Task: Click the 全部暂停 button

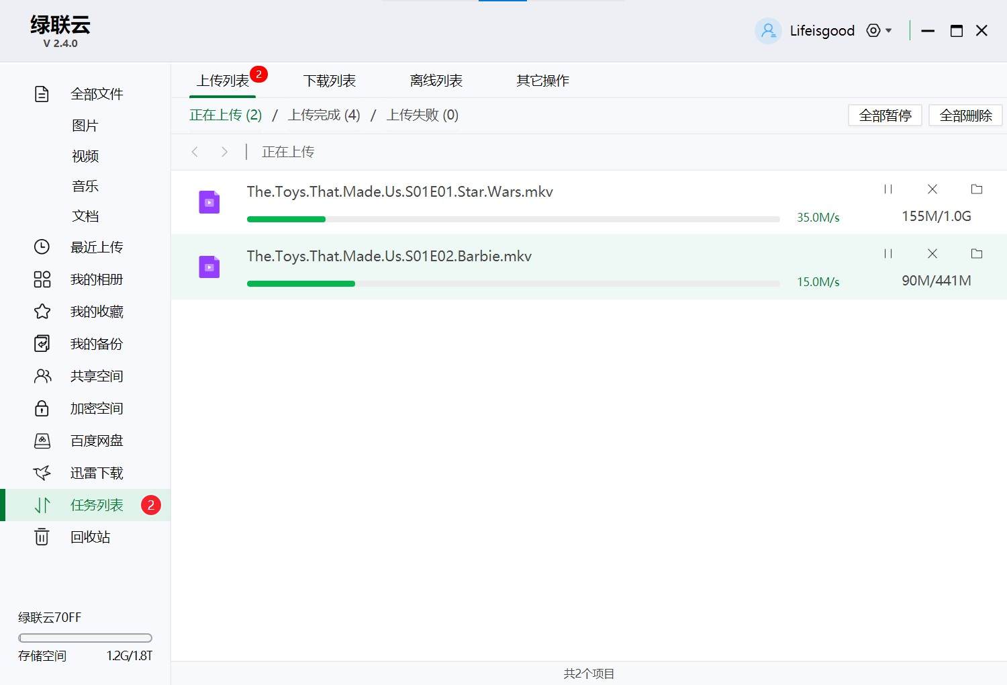Action: click(885, 116)
